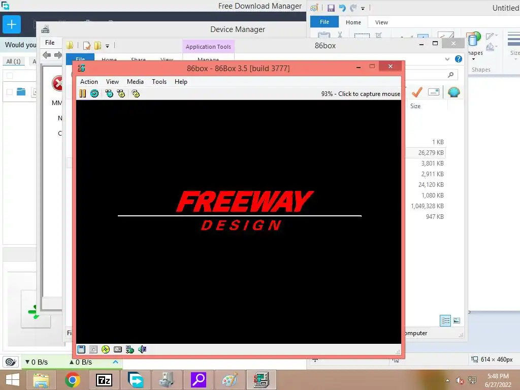The image size is (520, 390).
Task: Open the Action menu in 86Box
Action: (x=89, y=82)
